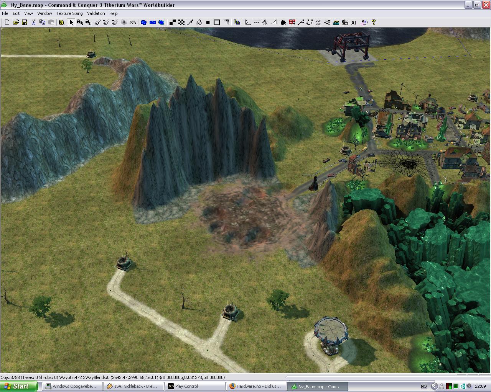Select the lake water tool
491x392 pixels.
[x=143, y=23]
